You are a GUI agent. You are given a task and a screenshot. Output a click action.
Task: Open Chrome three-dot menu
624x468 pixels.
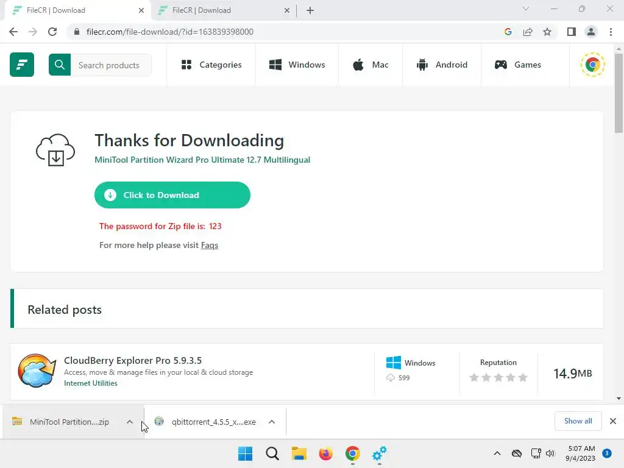(611, 32)
